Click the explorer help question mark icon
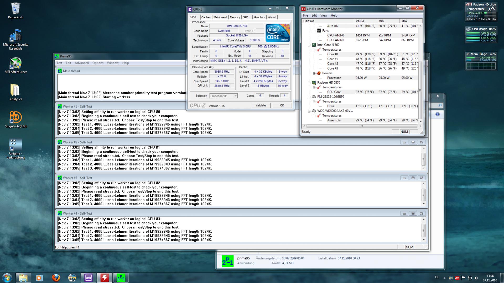Screen dimensions: 504x283 point(437,114)
